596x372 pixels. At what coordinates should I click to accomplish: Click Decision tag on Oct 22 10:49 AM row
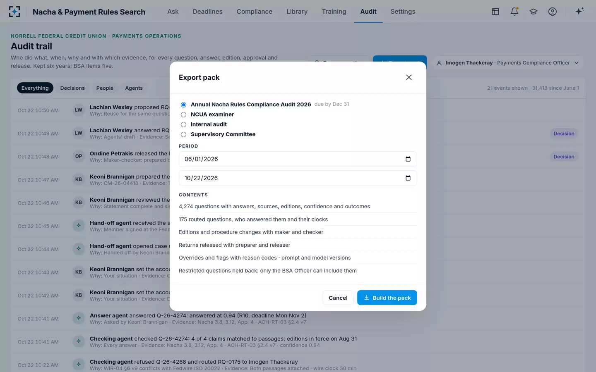564,134
